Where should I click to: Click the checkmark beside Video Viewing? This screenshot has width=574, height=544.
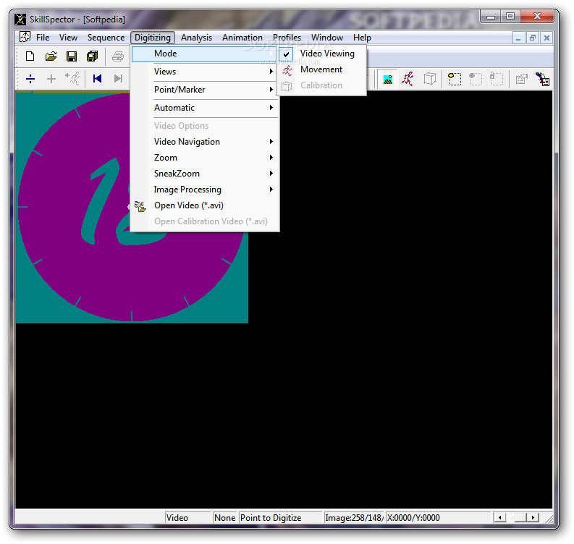(x=286, y=54)
